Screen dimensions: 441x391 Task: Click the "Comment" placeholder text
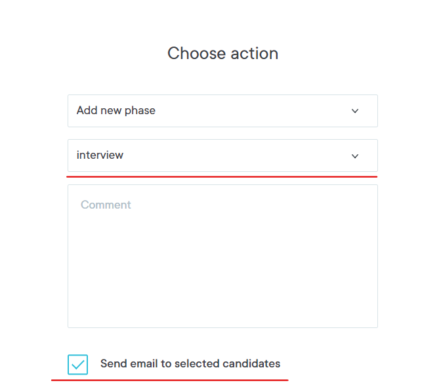click(x=106, y=205)
